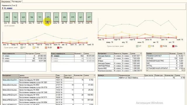The height and width of the screenshot is (105, 187).
Task: Click the 30+ swatch in Срыв срока legend
Action: (x=58, y=48)
